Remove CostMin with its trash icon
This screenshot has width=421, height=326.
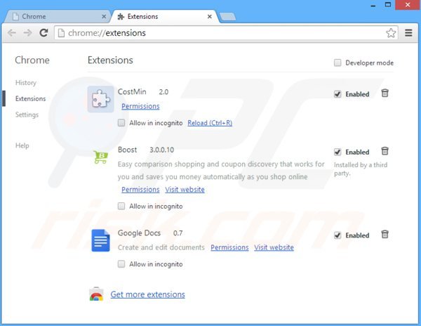[385, 93]
